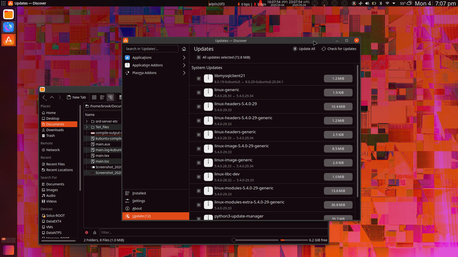Toggle checkbox for linux-modules-extra-5.4.0-29-generic
The width and height of the screenshot is (458, 257).
[x=199, y=205]
